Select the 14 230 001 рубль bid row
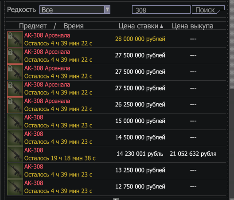 [117, 154]
